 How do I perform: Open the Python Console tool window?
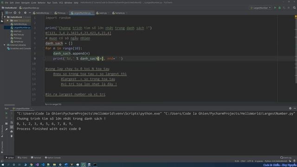(52, 158)
